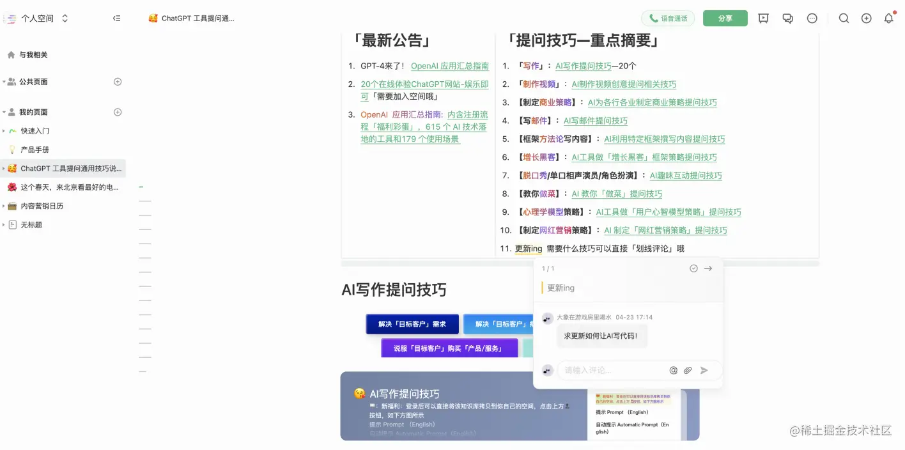Click the green 分享 button
Screen dimensions: 905x450
tap(725, 19)
